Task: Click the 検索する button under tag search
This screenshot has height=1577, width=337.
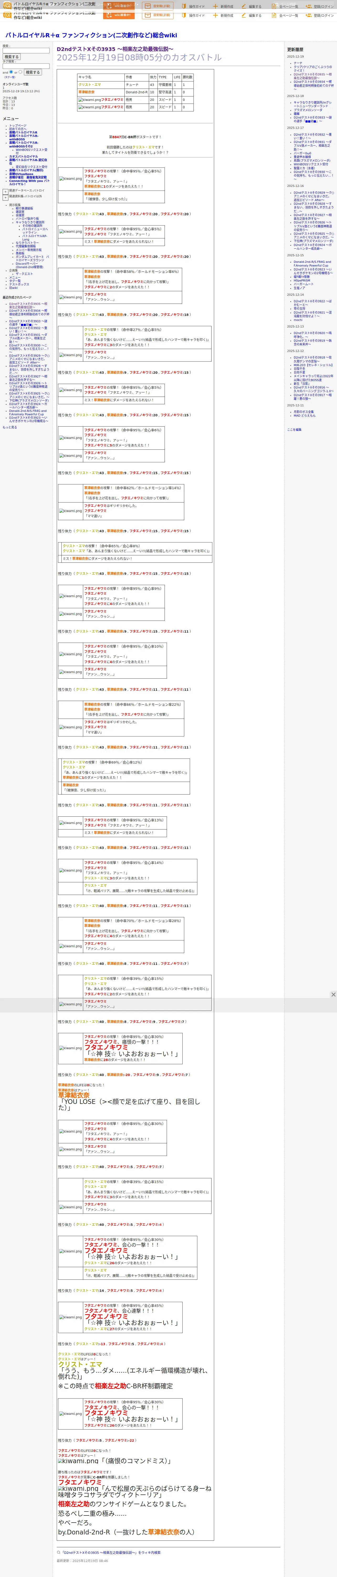Action: [x=33, y=72]
